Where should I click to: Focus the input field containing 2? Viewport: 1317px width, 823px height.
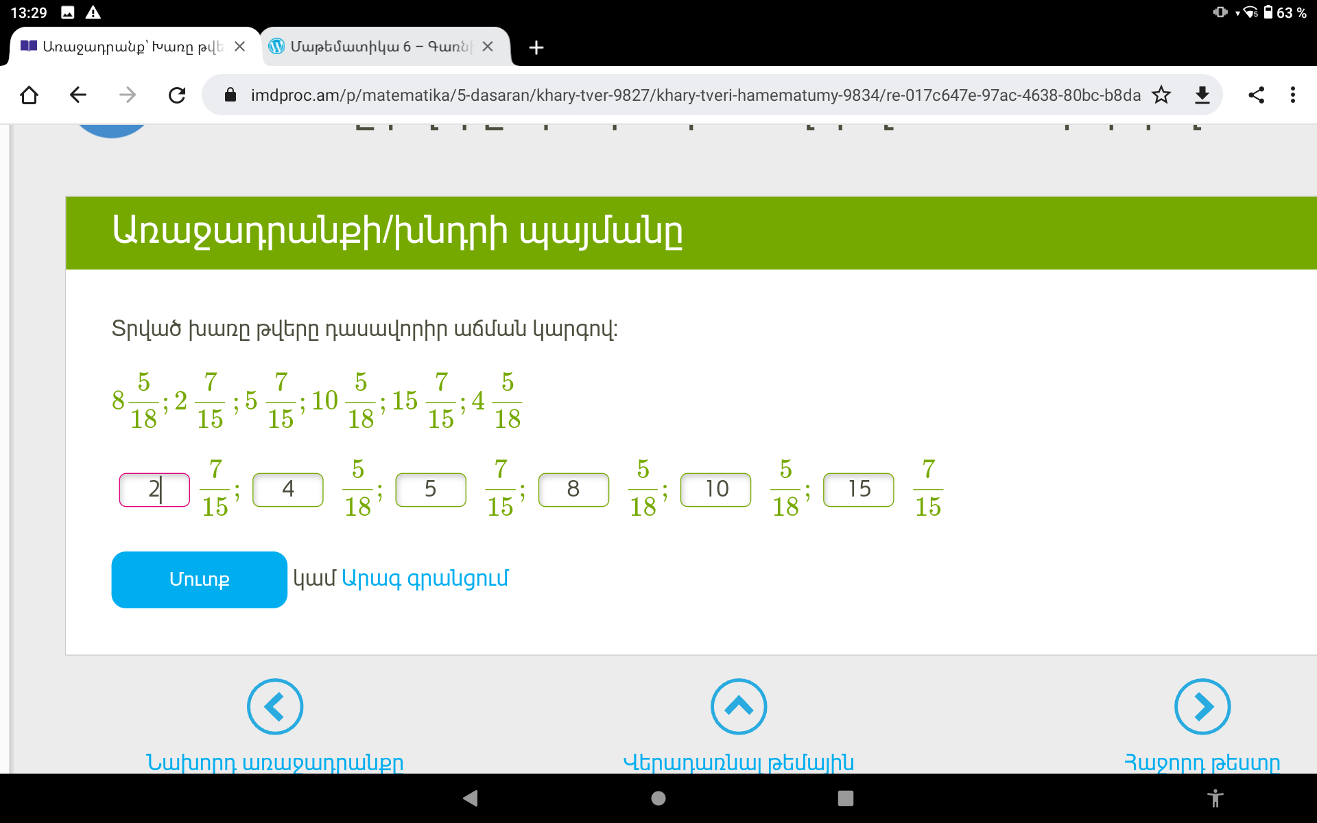pos(154,490)
